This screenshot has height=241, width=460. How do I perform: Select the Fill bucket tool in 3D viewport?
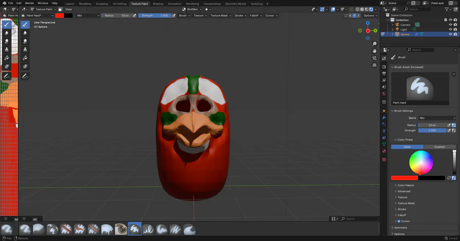25,58
